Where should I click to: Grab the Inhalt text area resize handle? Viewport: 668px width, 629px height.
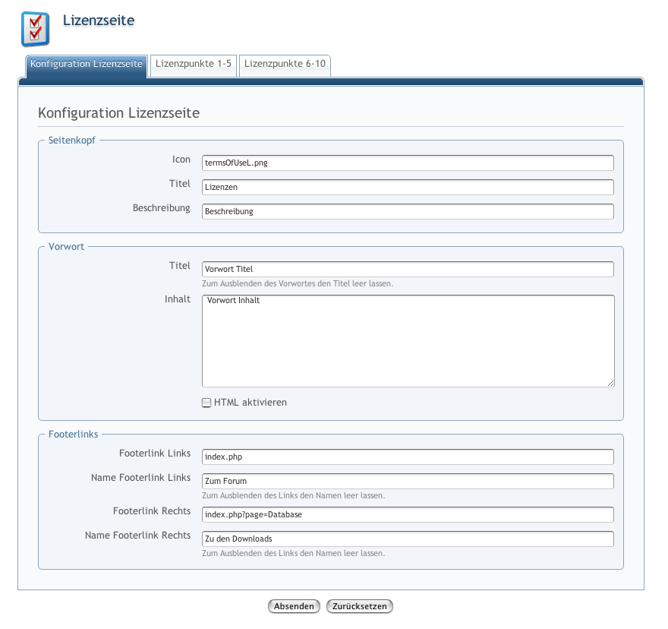point(610,383)
